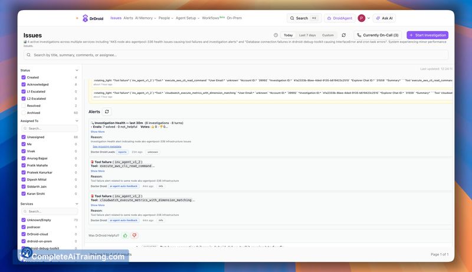The image size is (472, 272).
Task: Toggle the L2 Escalated checkbox
Action: pos(24,99)
